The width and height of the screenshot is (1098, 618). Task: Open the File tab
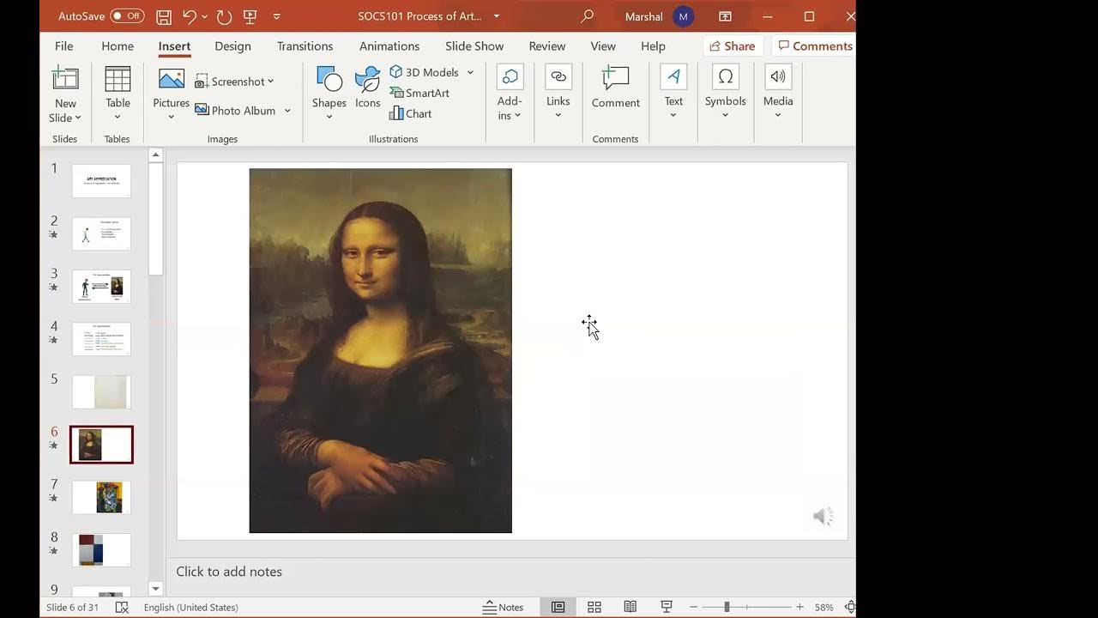[63, 46]
